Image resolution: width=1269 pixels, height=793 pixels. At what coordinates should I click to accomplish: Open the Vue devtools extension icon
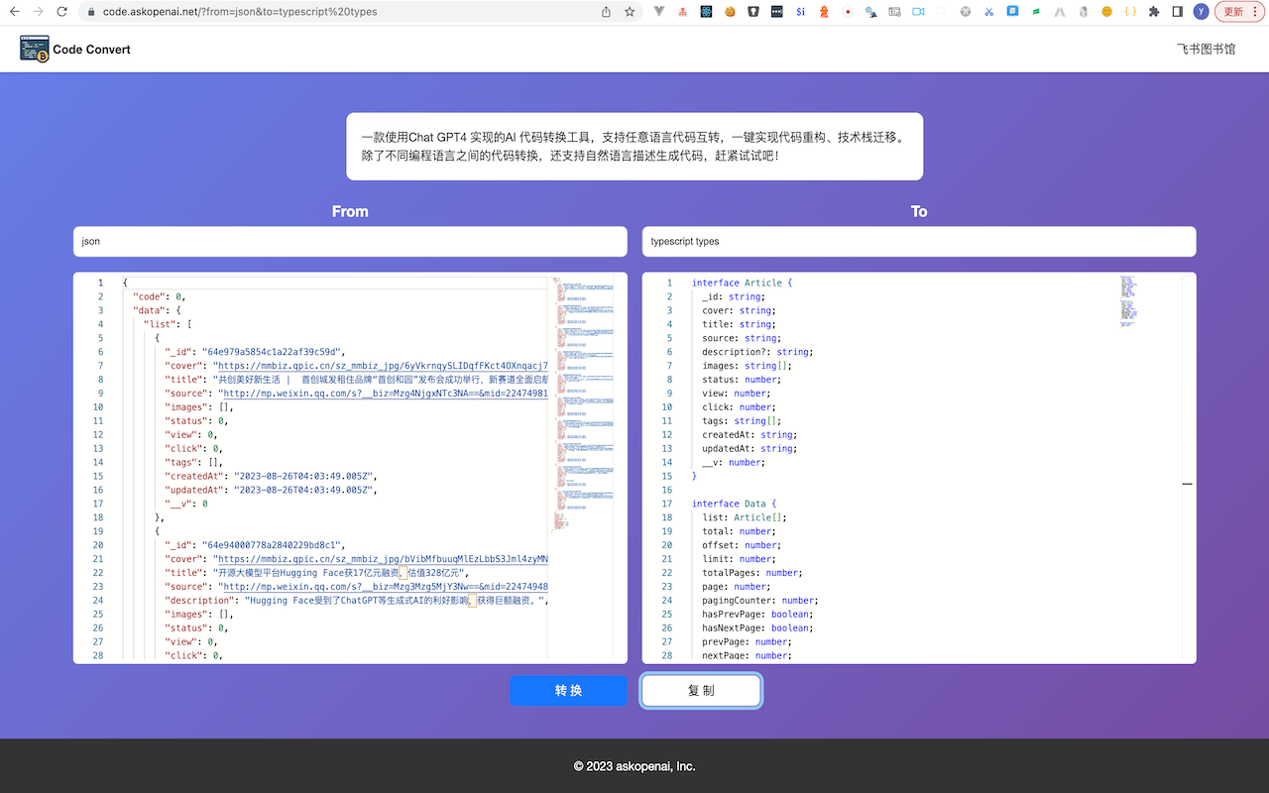point(660,12)
